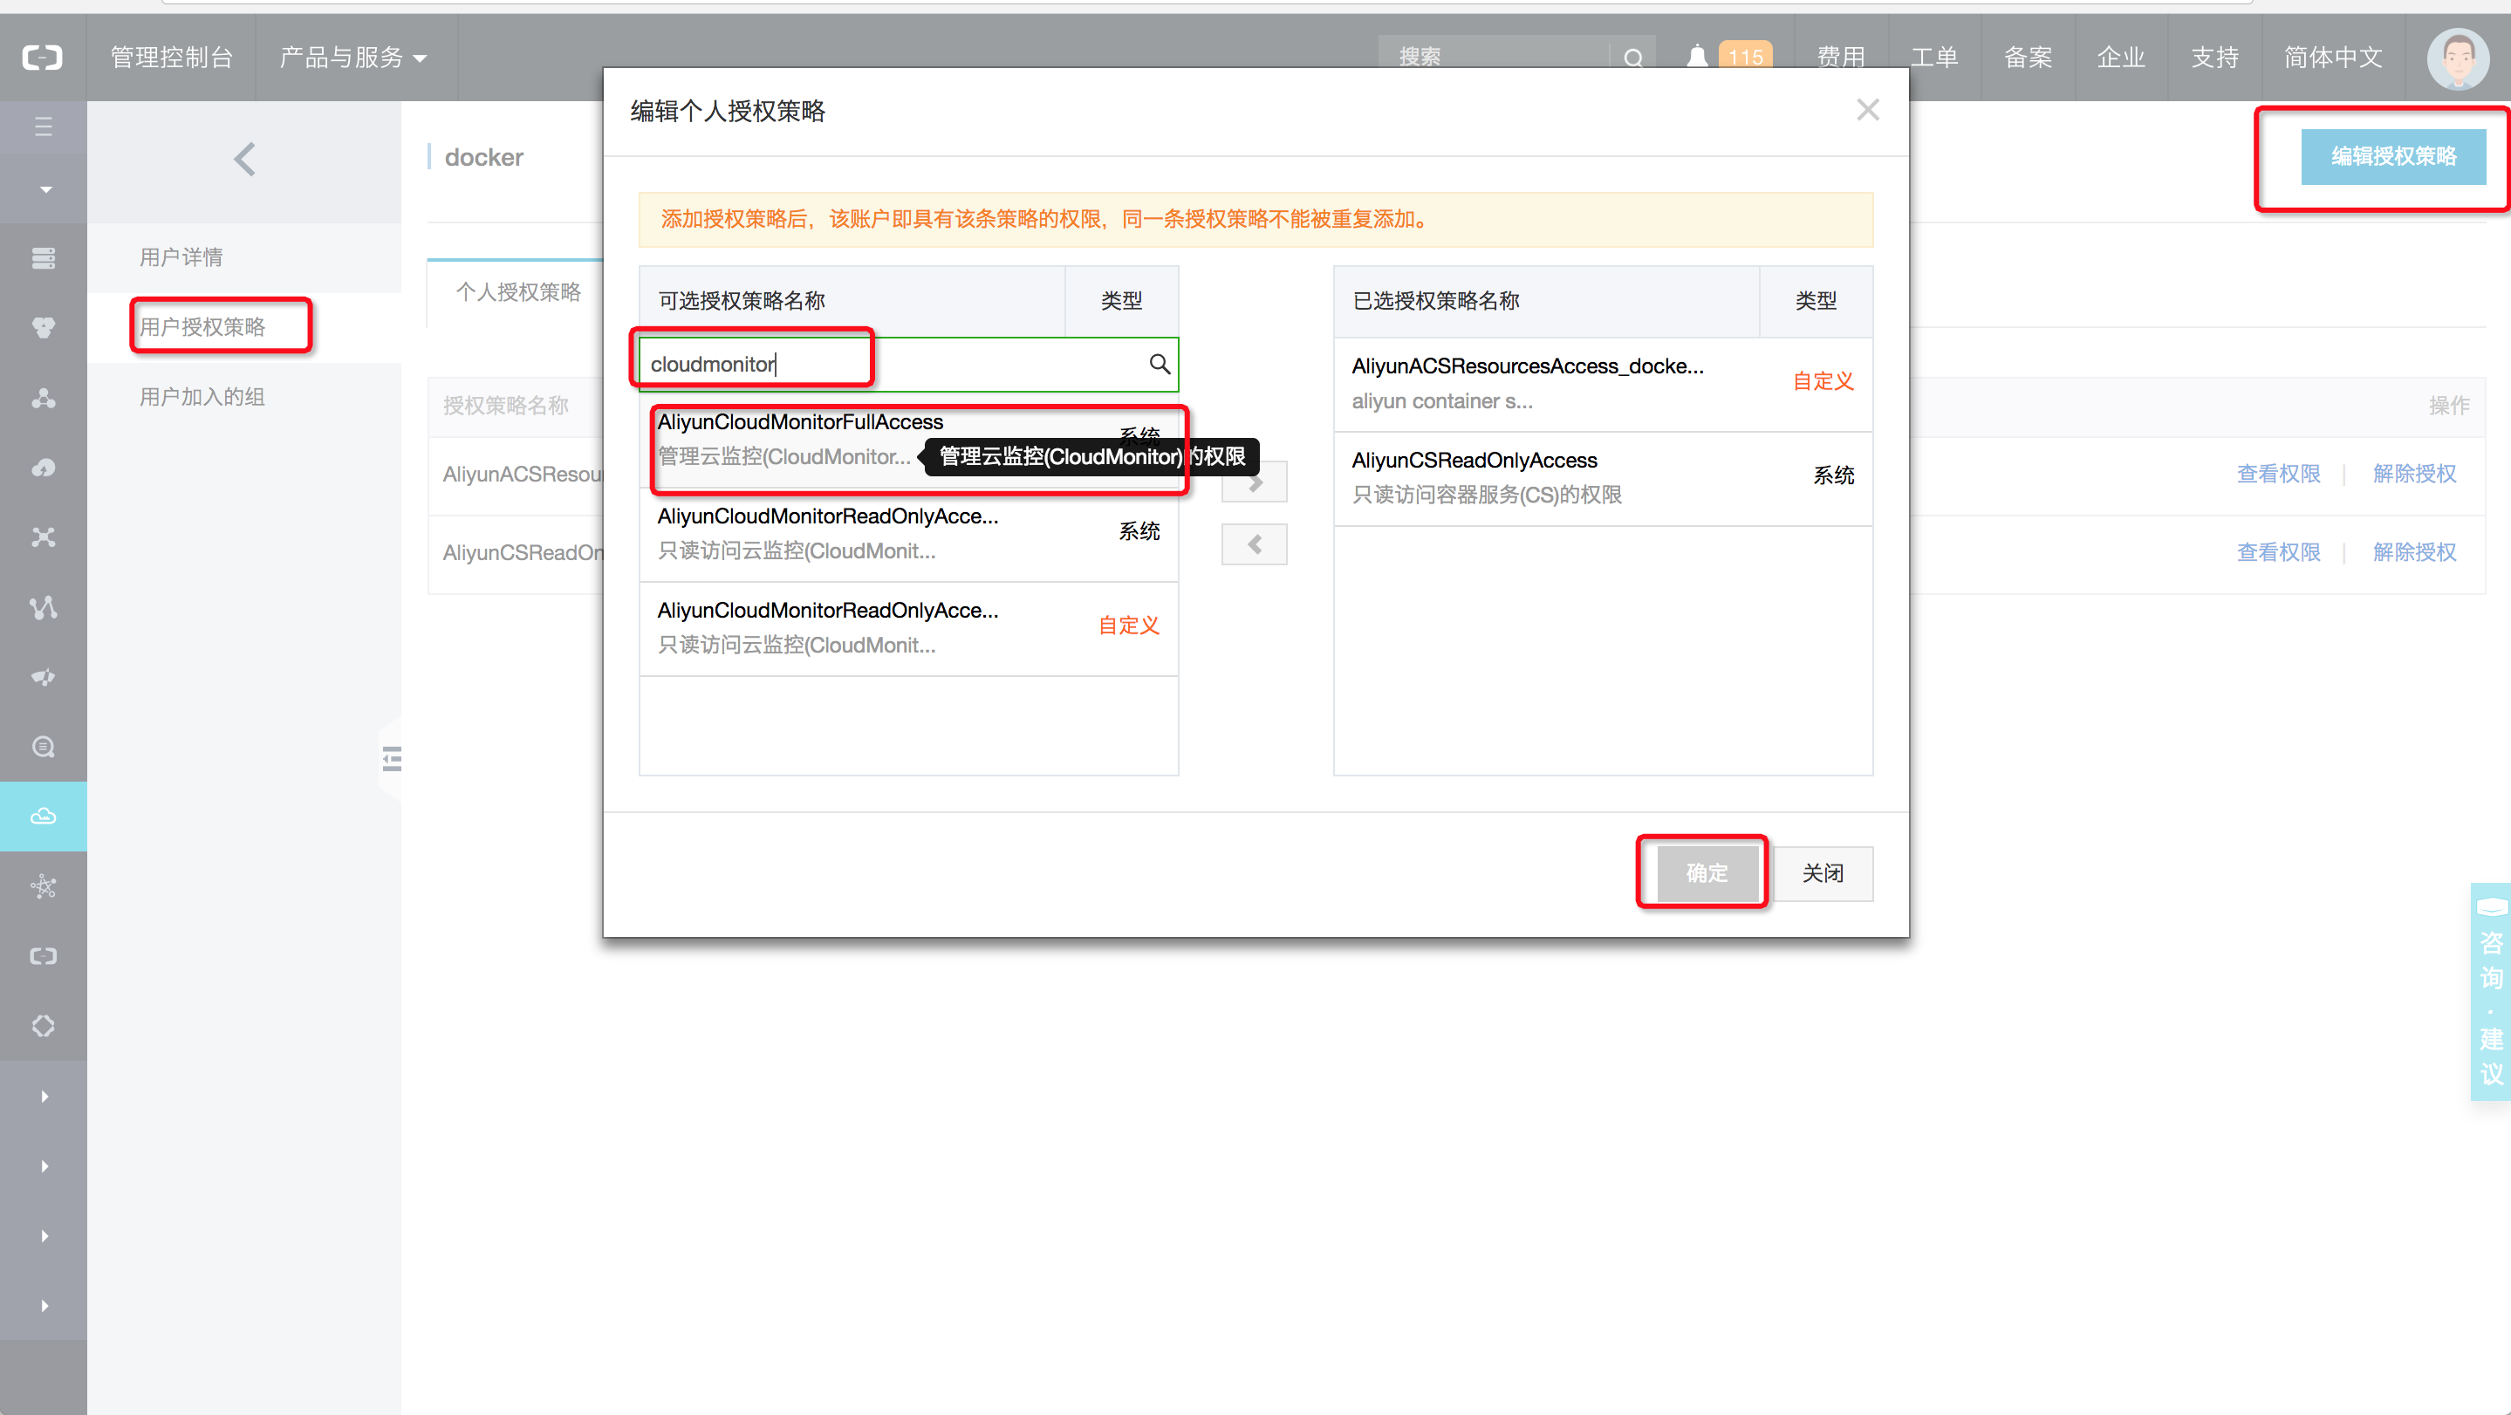Click the search magnifier in policy filter
This screenshot has width=2511, height=1415.
(x=1159, y=365)
